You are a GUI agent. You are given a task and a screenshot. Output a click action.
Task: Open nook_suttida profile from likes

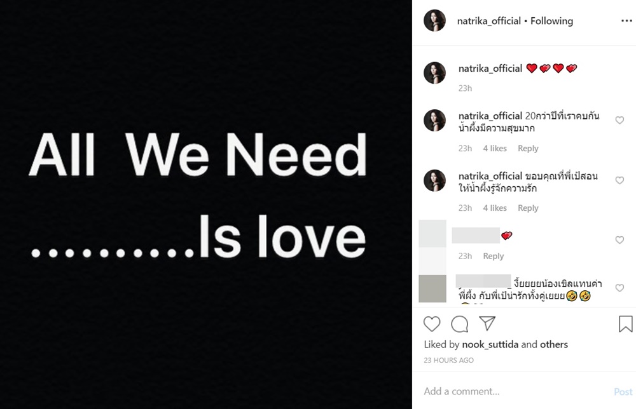coord(490,345)
